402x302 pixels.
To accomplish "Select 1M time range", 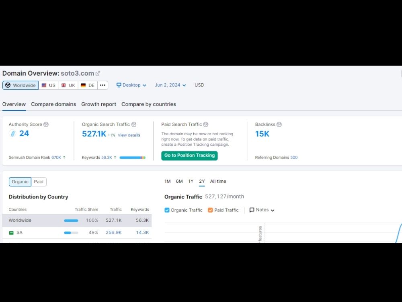I will (x=167, y=181).
